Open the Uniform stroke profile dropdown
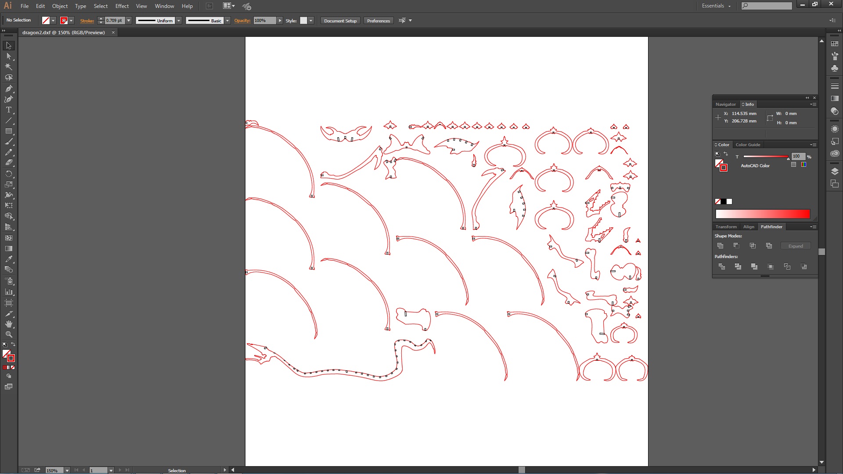The height and width of the screenshot is (474, 843). coord(179,21)
